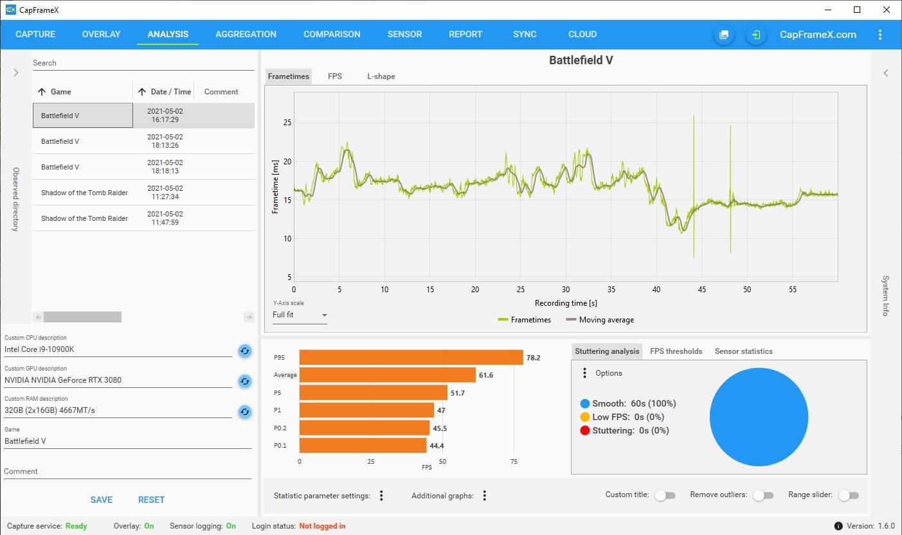
Task: Refresh the custom CPU description
Action: (x=245, y=351)
